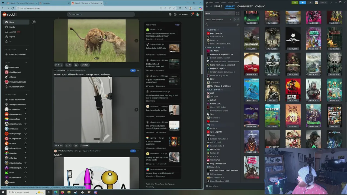Screen dimensions: 347x195
Task: Collapse the Favorites category in Steam library
Action: coord(206,30)
